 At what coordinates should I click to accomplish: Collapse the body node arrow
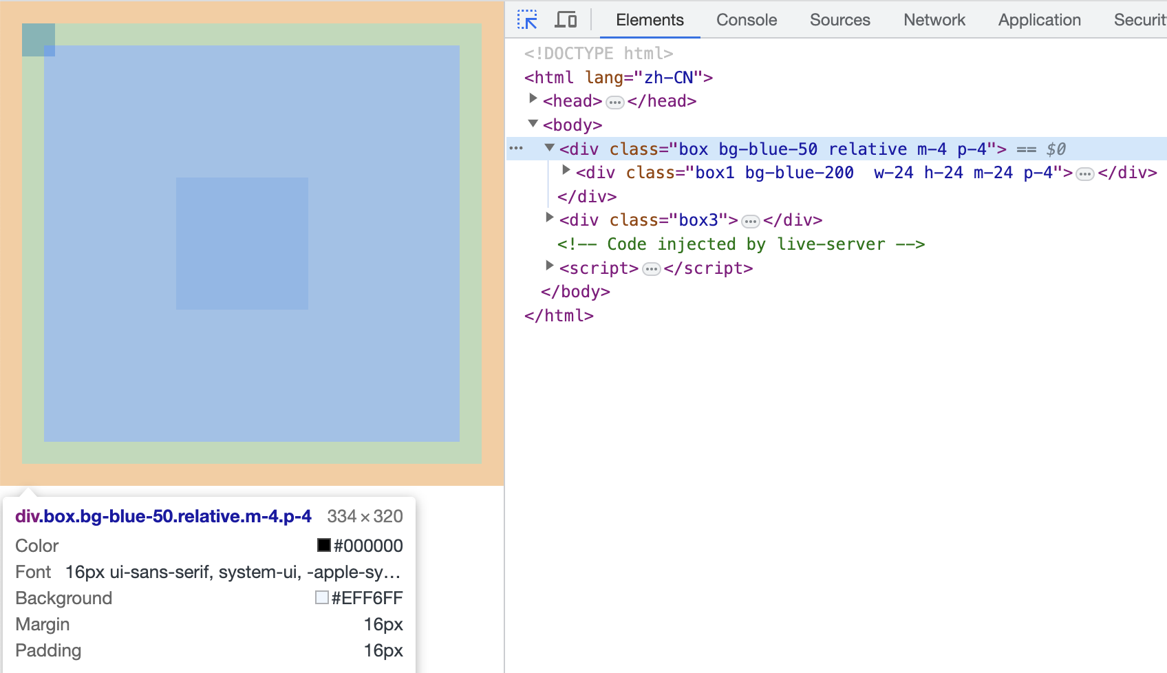tap(533, 124)
